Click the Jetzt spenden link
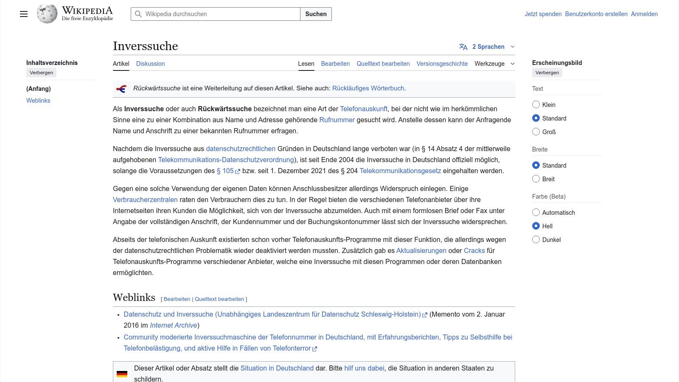This screenshot has width=679, height=382. 543,14
